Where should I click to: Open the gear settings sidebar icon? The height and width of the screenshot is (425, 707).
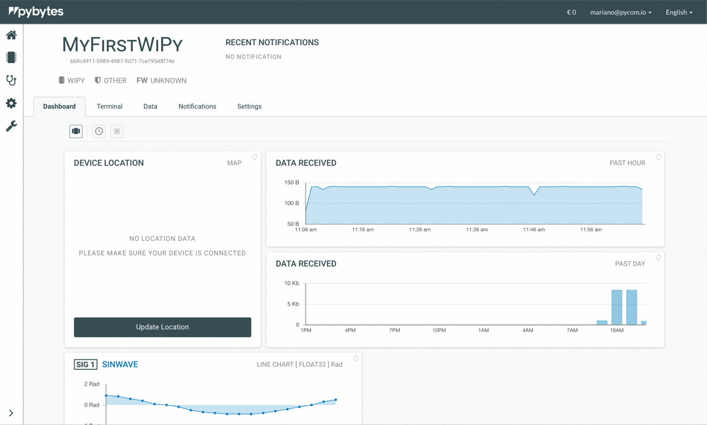(11, 103)
